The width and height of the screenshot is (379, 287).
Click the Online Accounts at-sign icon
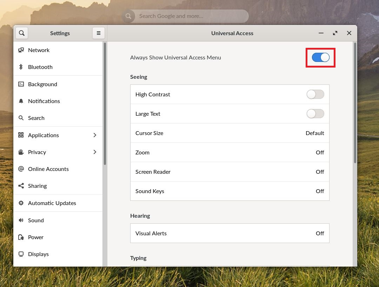click(21, 169)
